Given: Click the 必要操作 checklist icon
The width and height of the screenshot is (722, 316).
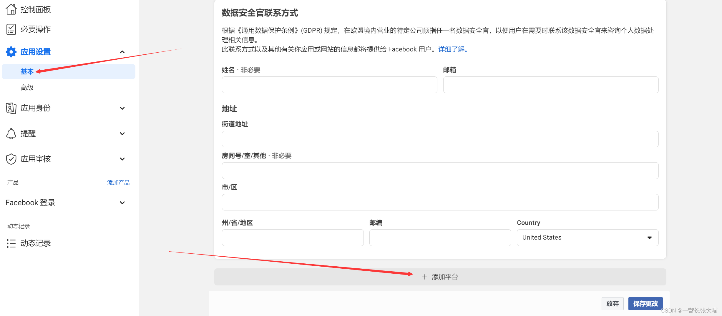Looking at the screenshot, I should coord(11,29).
